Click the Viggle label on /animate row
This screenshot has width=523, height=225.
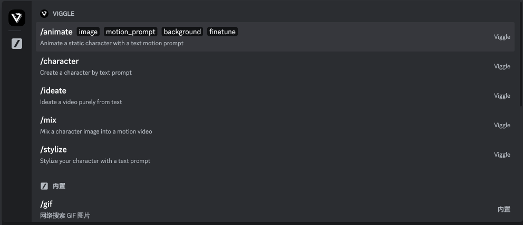click(x=502, y=37)
